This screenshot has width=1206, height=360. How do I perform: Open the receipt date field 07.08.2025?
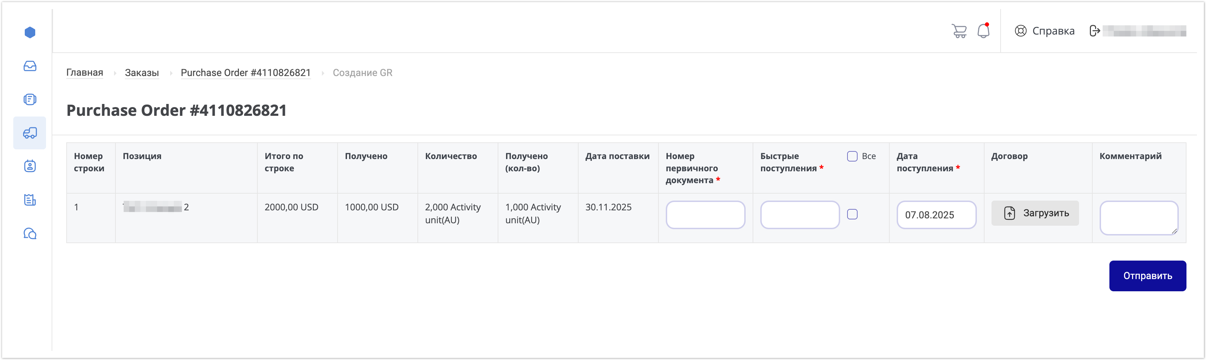(x=936, y=215)
